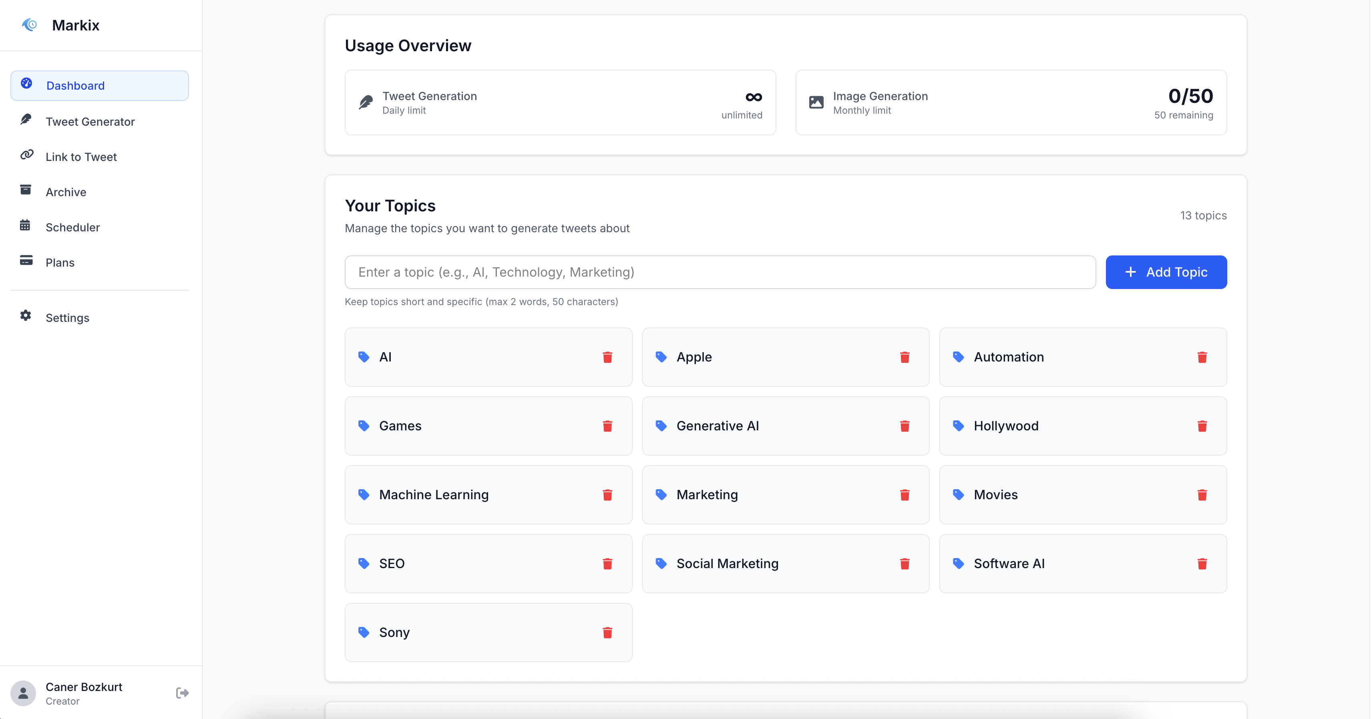Open Settings from the sidebar
The image size is (1371, 719).
(x=67, y=318)
